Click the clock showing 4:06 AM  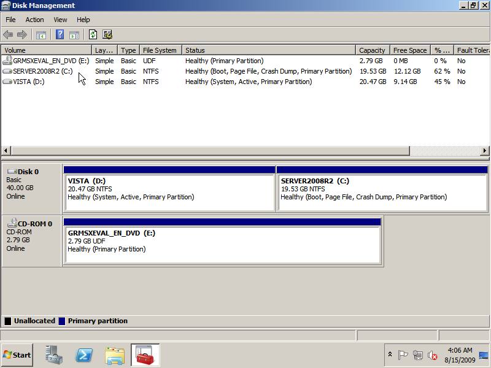click(460, 350)
